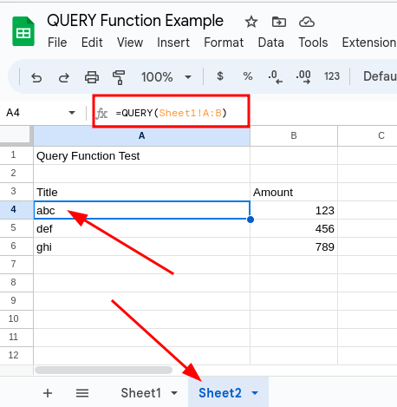Open the View menu
This screenshot has height=407, width=397.
pos(130,43)
